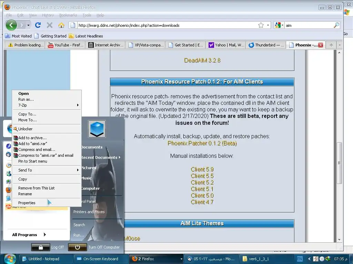Screen dimensions: 353x264
Task: Open the URL bar history dropdown arrow
Action: 268,25
